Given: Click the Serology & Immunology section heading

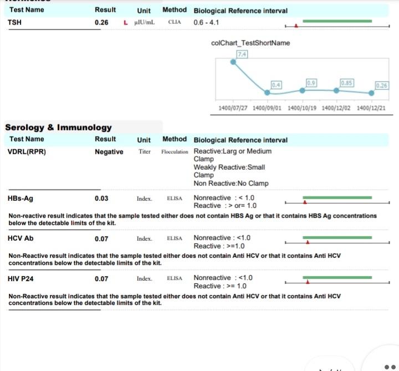Looking at the screenshot, I should point(58,128).
